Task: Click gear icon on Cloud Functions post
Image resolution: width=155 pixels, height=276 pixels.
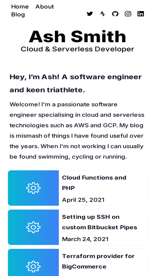Action: 33,188
